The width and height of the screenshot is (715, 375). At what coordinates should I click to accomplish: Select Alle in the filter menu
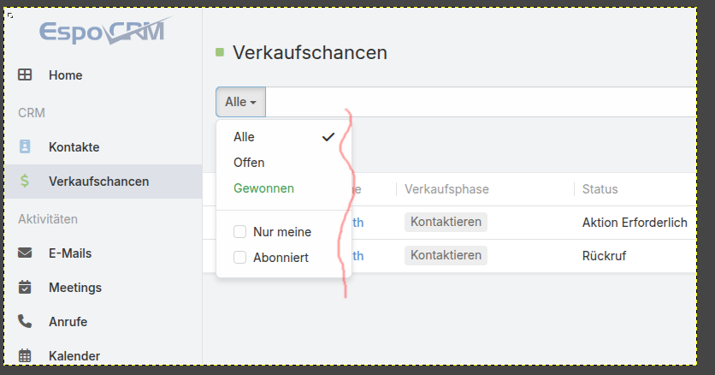(245, 137)
